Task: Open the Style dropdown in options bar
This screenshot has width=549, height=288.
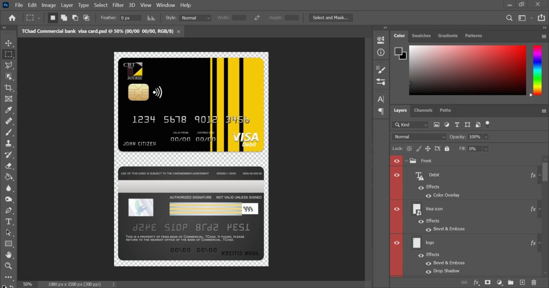Action: (x=195, y=18)
